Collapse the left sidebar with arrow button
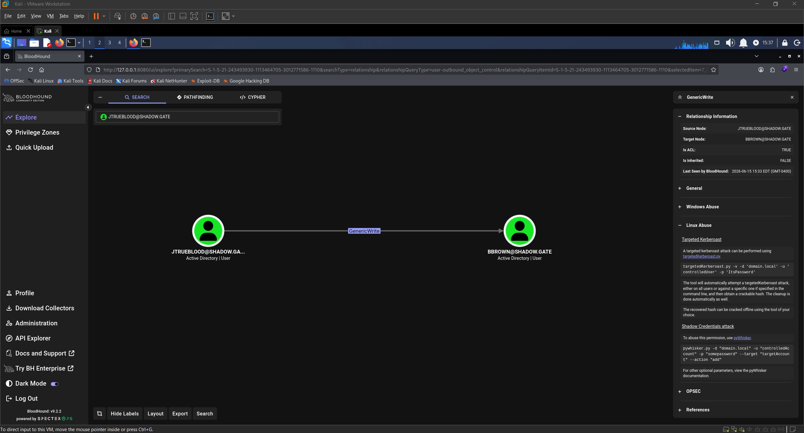 pyautogui.click(x=88, y=107)
